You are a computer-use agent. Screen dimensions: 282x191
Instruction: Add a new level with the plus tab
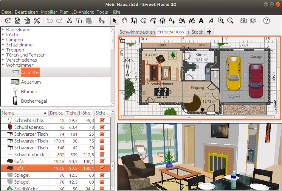209,31
